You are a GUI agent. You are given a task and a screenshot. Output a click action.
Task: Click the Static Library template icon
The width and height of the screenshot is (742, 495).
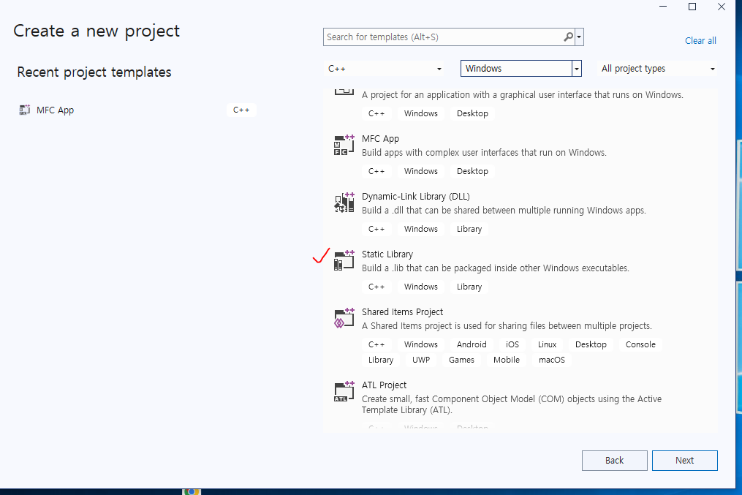(344, 261)
